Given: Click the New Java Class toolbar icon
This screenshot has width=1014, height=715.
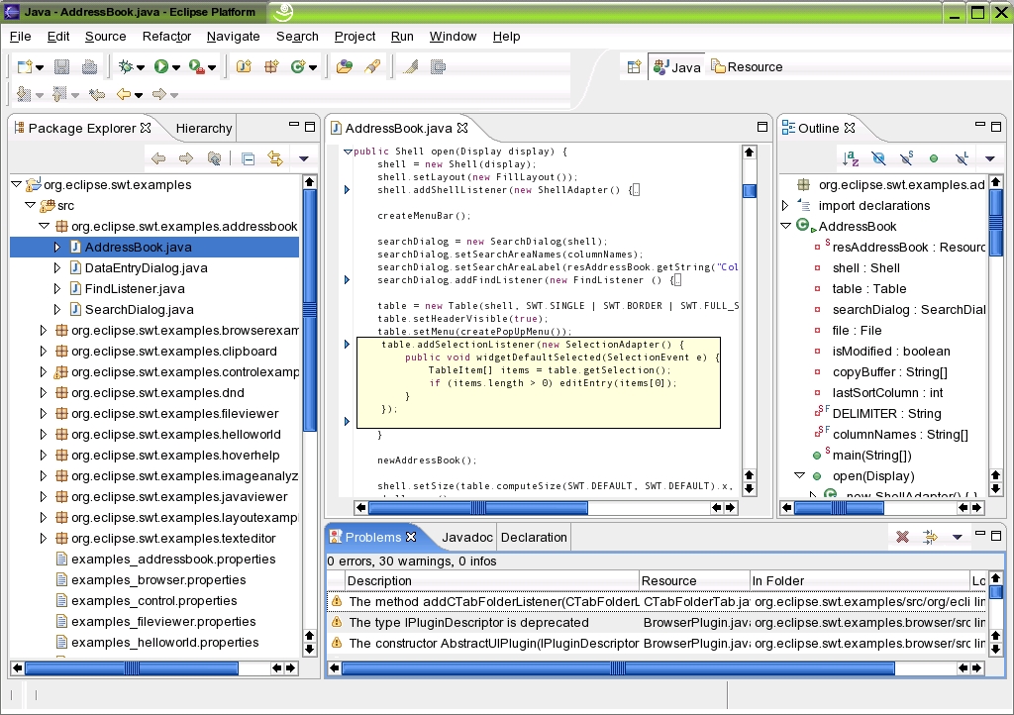Looking at the screenshot, I should (x=297, y=67).
